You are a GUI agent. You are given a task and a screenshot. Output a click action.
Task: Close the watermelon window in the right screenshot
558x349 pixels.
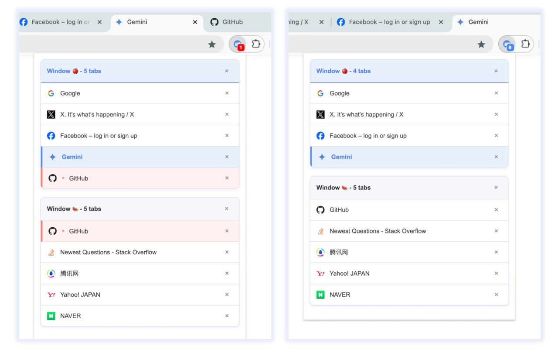496,187
